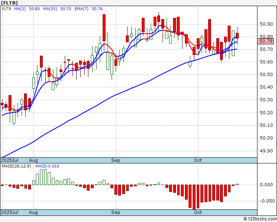This screenshot has height=222, width=277.
Task: Click the MA(3) indicator label
Action: coord(20,9)
